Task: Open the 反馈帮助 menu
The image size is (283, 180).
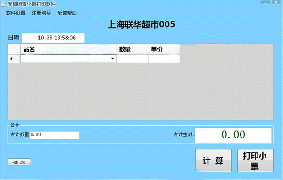Action: click(67, 13)
